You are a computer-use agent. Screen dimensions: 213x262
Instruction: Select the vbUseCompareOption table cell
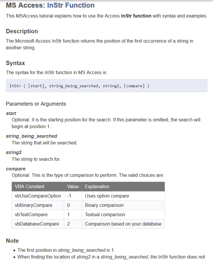coord(38,196)
